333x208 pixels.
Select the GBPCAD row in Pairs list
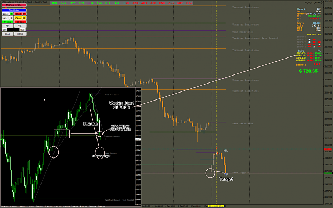coord(309,57)
